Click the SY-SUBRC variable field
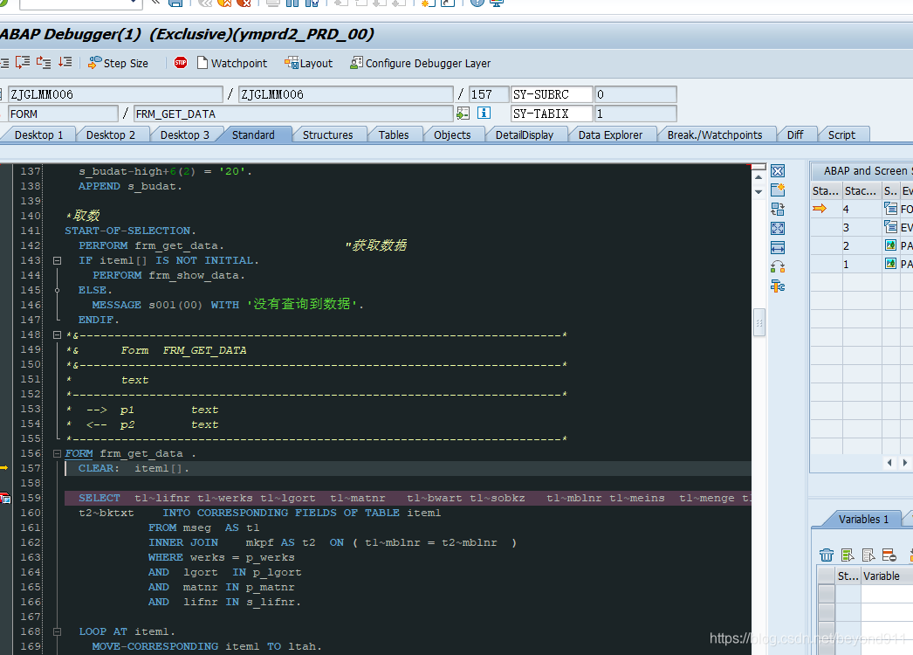 click(x=551, y=94)
